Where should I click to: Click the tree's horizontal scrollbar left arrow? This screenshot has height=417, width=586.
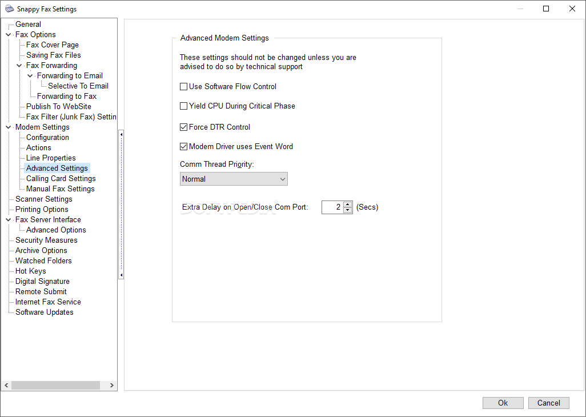tap(6, 385)
